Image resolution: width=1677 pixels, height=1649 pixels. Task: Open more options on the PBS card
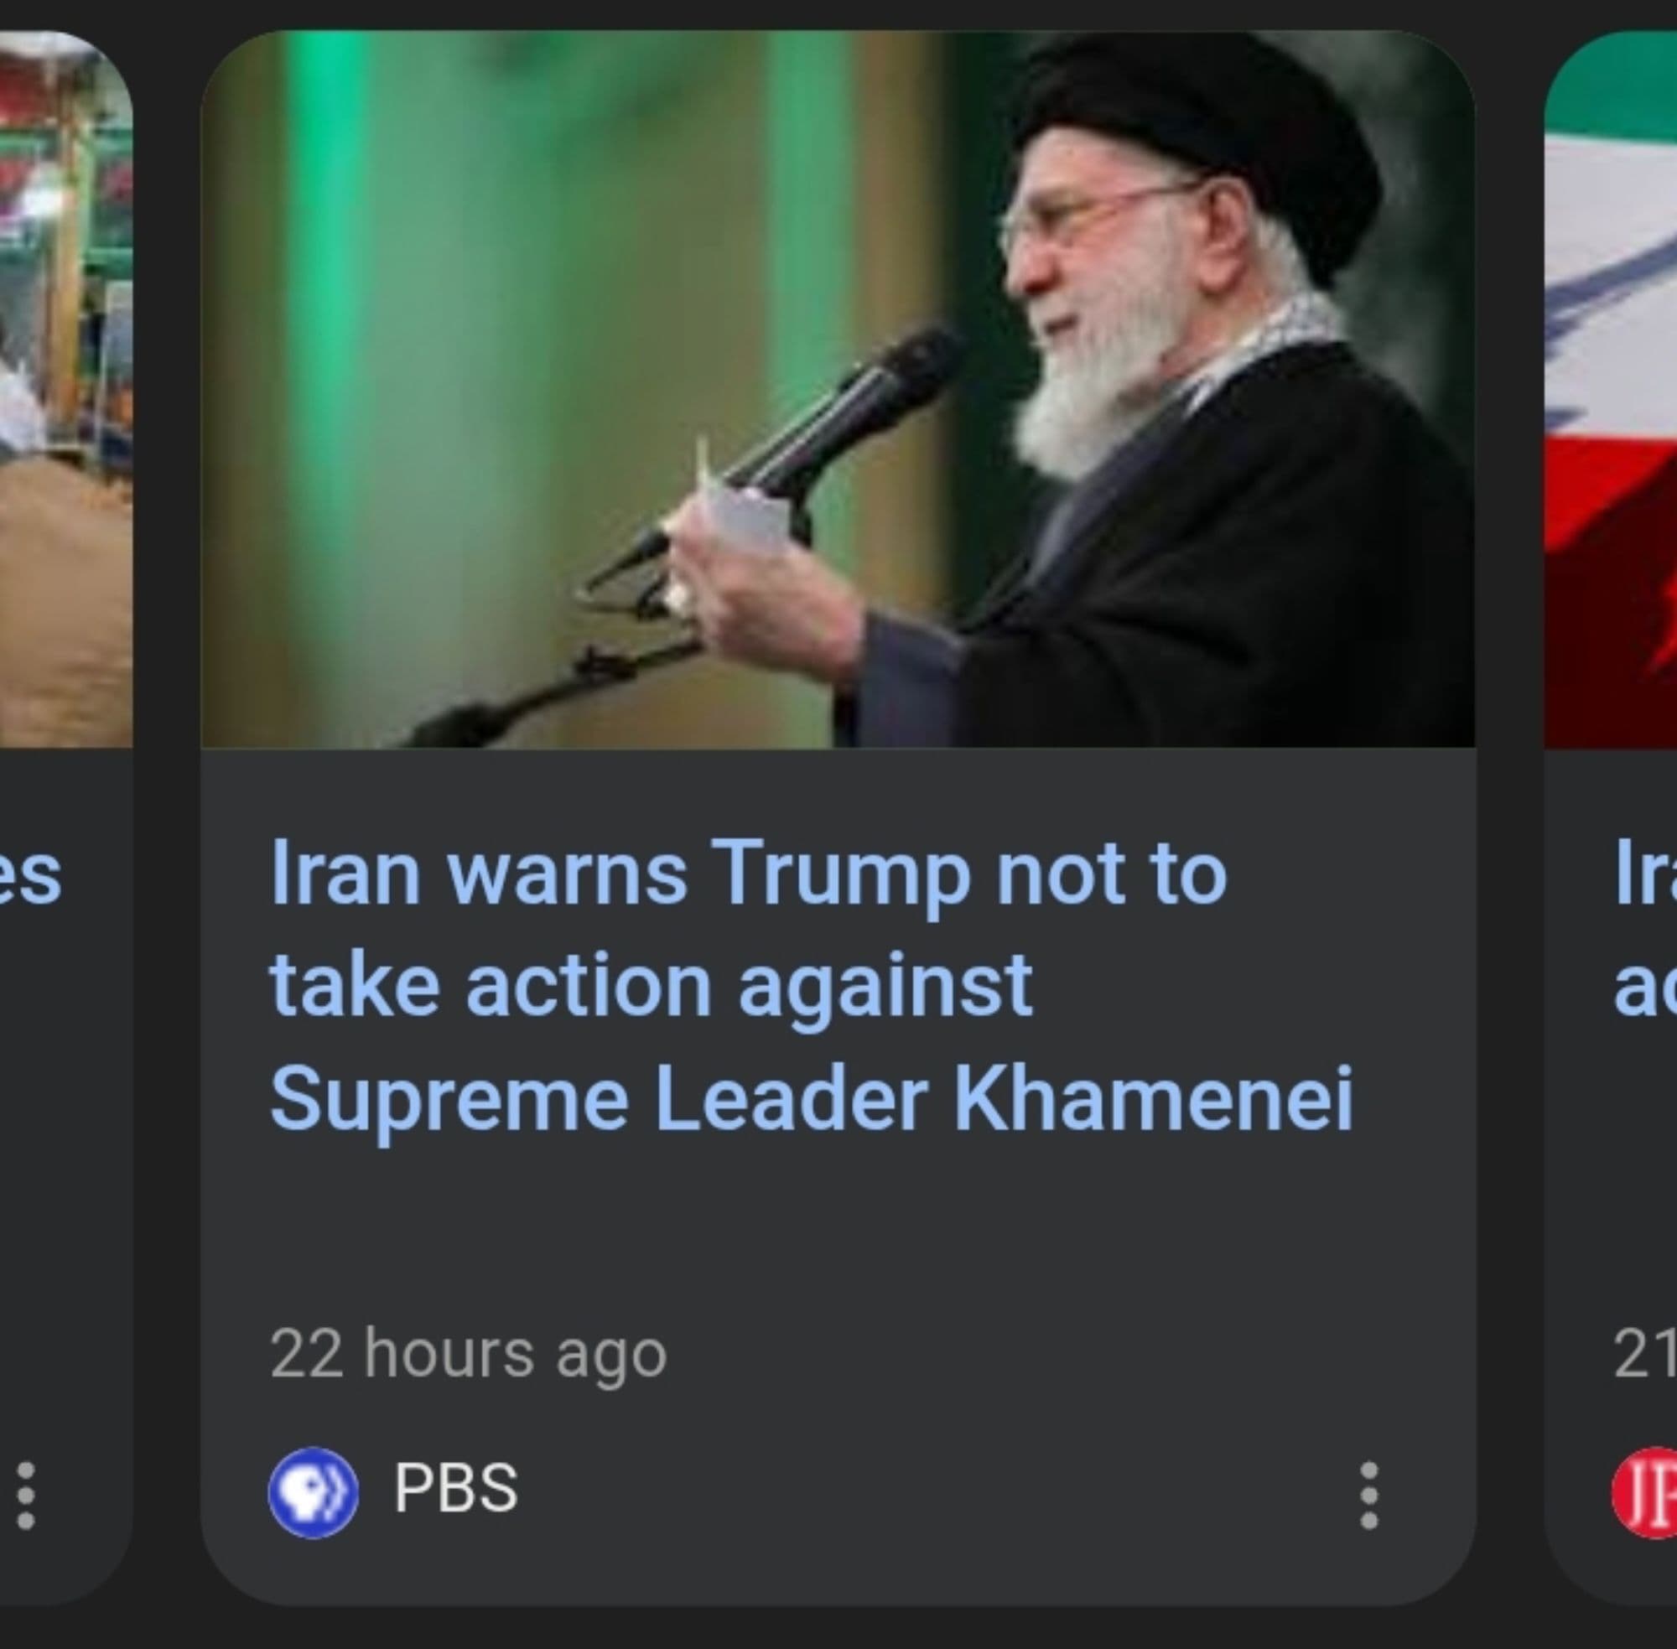click(x=1369, y=1495)
